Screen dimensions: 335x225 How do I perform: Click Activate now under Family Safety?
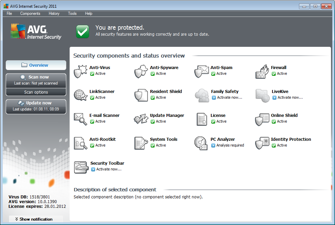[x=229, y=97]
